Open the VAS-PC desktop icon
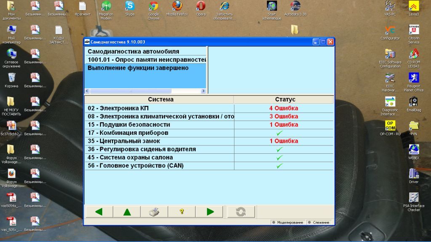Viewport: 431px width, 242px height. (390, 8)
